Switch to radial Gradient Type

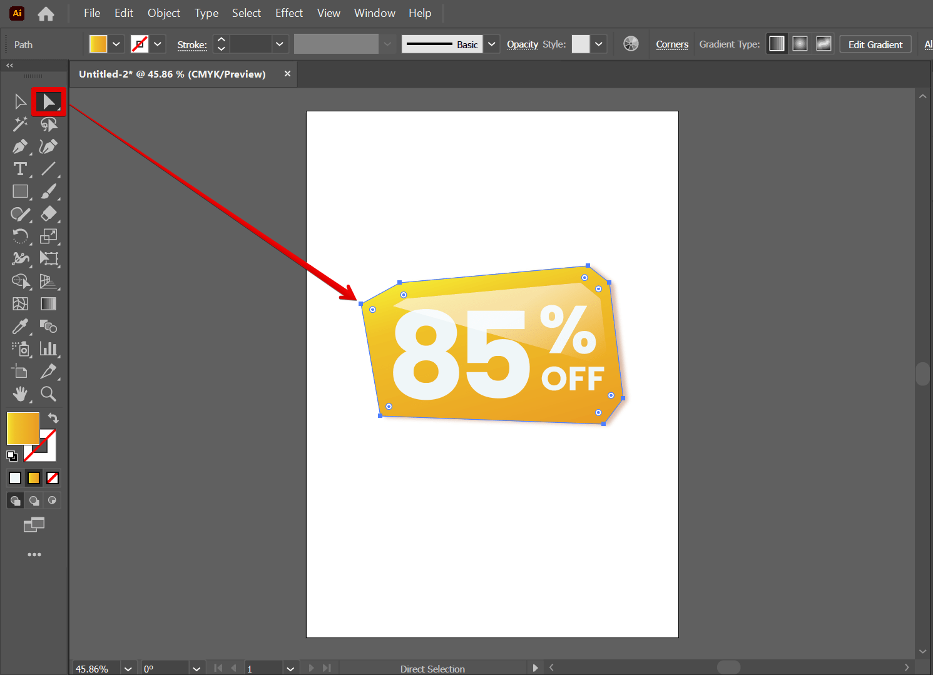coord(800,43)
